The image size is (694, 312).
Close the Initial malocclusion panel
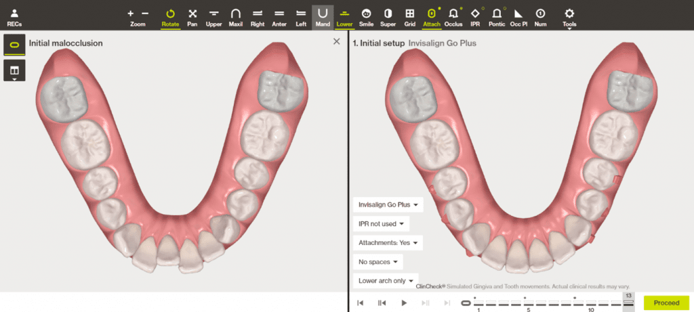click(x=336, y=41)
